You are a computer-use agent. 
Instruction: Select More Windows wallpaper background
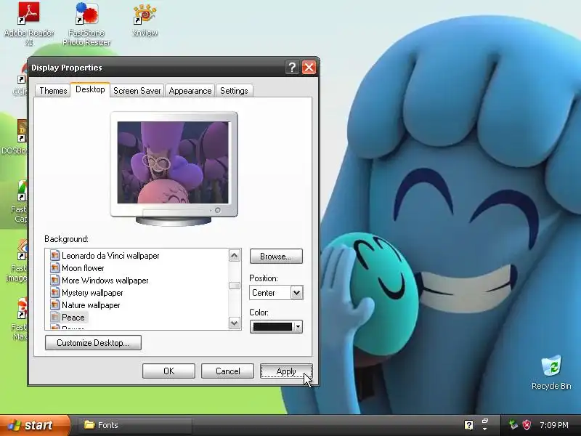click(105, 280)
